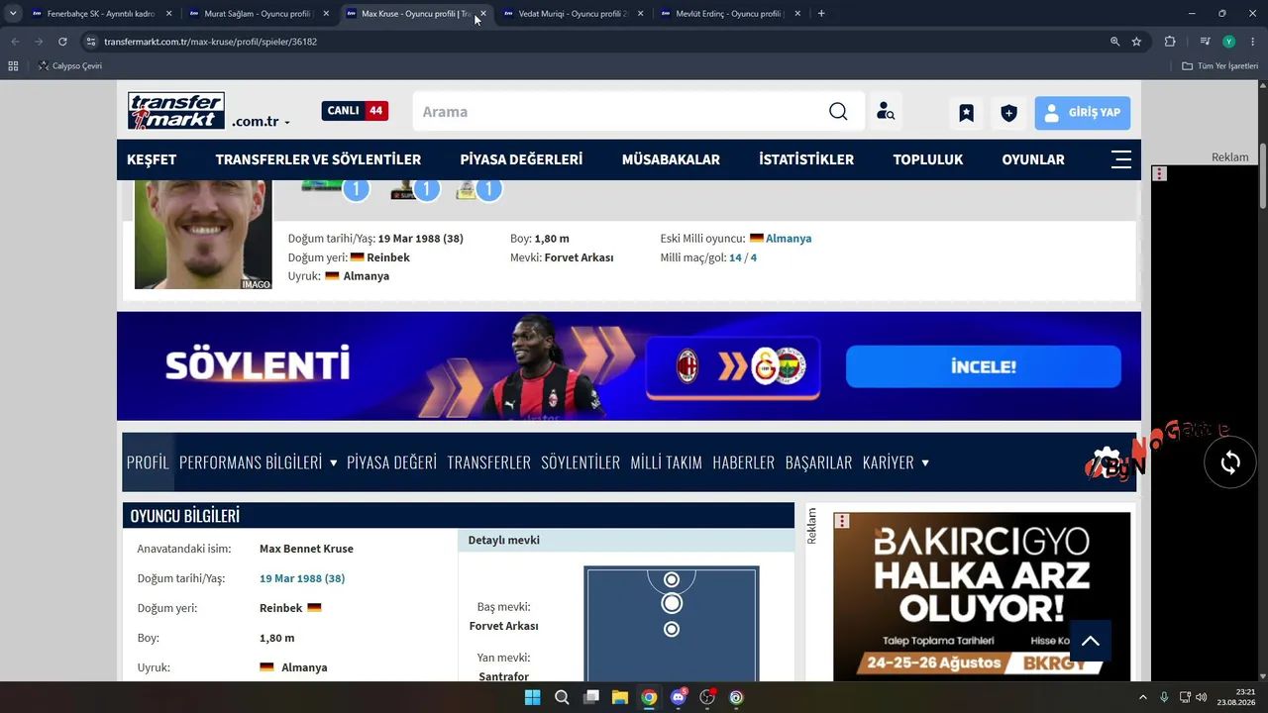This screenshot has width=1268, height=713.
Task: Switch to the Vedat Muriqi tab
Action: click(x=573, y=14)
